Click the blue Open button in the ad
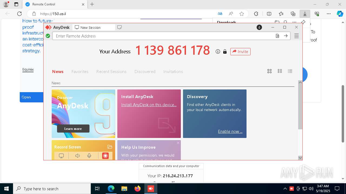This screenshot has width=346, height=194. (x=32, y=97)
